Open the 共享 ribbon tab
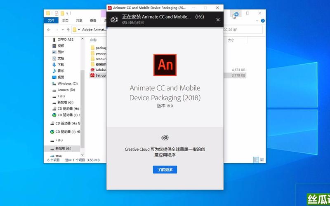 pos(79,21)
